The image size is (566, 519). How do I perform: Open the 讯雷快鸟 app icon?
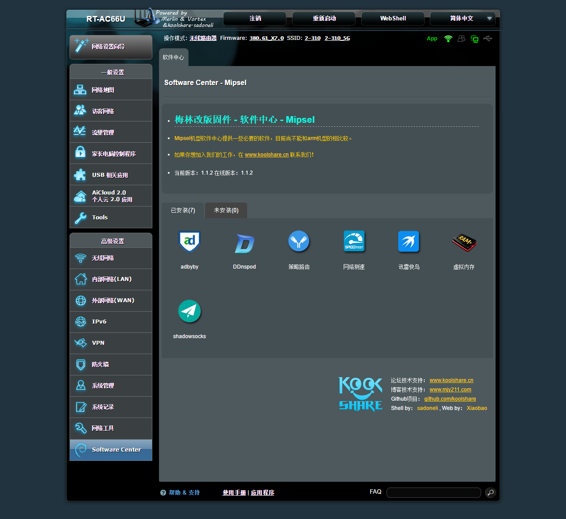(408, 242)
